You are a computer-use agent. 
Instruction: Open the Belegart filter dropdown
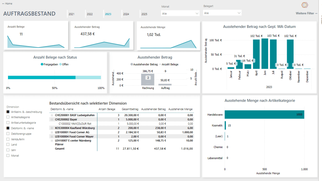222,13
